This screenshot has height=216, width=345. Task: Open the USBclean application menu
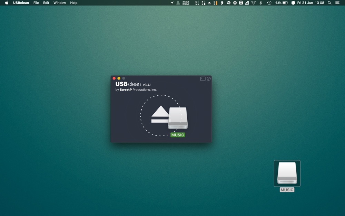[21, 3]
